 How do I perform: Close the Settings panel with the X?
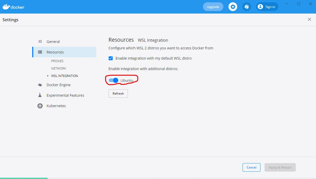coord(310,19)
